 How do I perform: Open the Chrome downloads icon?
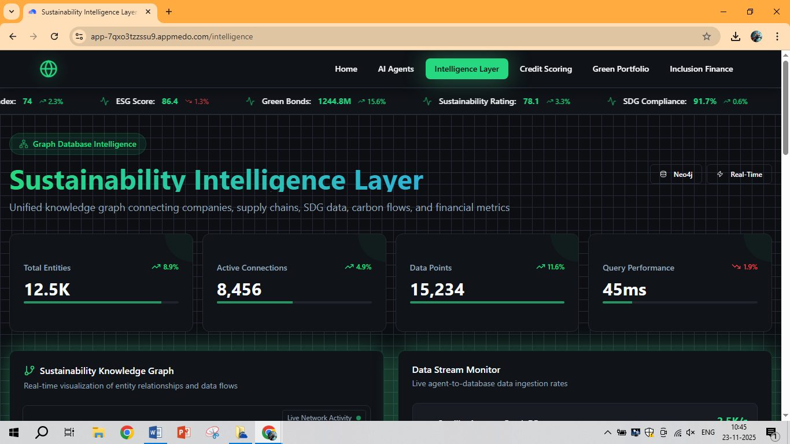pos(735,36)
